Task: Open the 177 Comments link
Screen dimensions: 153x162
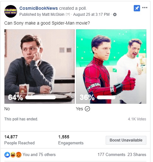Action: coord(111,155)
